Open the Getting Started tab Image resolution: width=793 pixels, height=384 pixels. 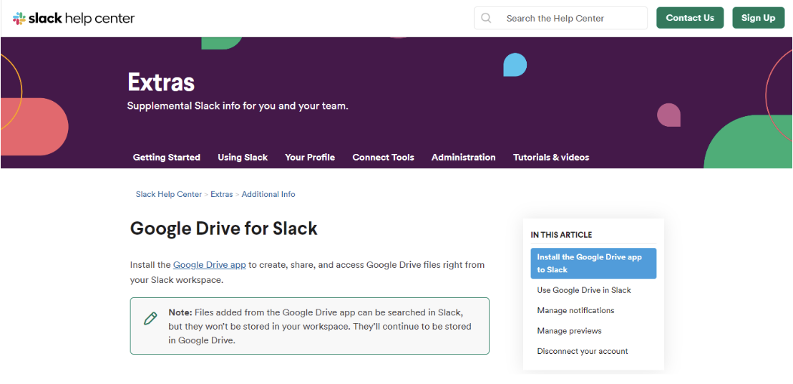tap(166, 158)
